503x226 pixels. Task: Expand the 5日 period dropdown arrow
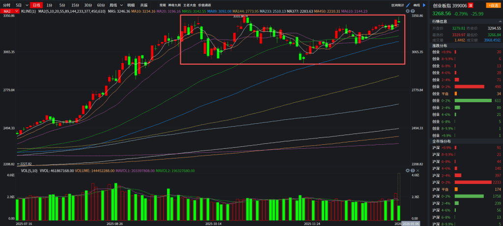[26, 5]
